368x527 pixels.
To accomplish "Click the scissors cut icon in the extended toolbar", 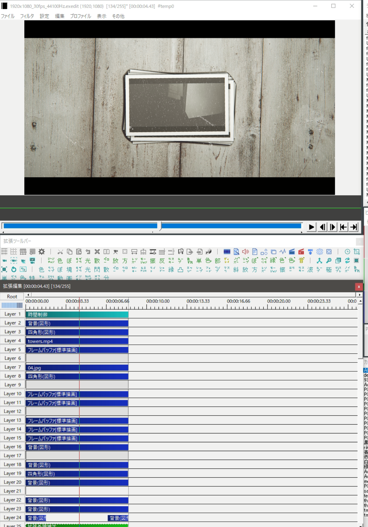I will (x=60, y=252).
